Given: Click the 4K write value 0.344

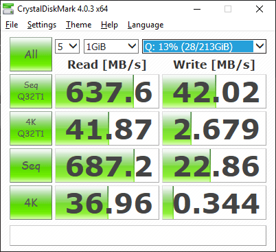Looking at the screenshot, I should pyautogui.click(x=214, y=203).
